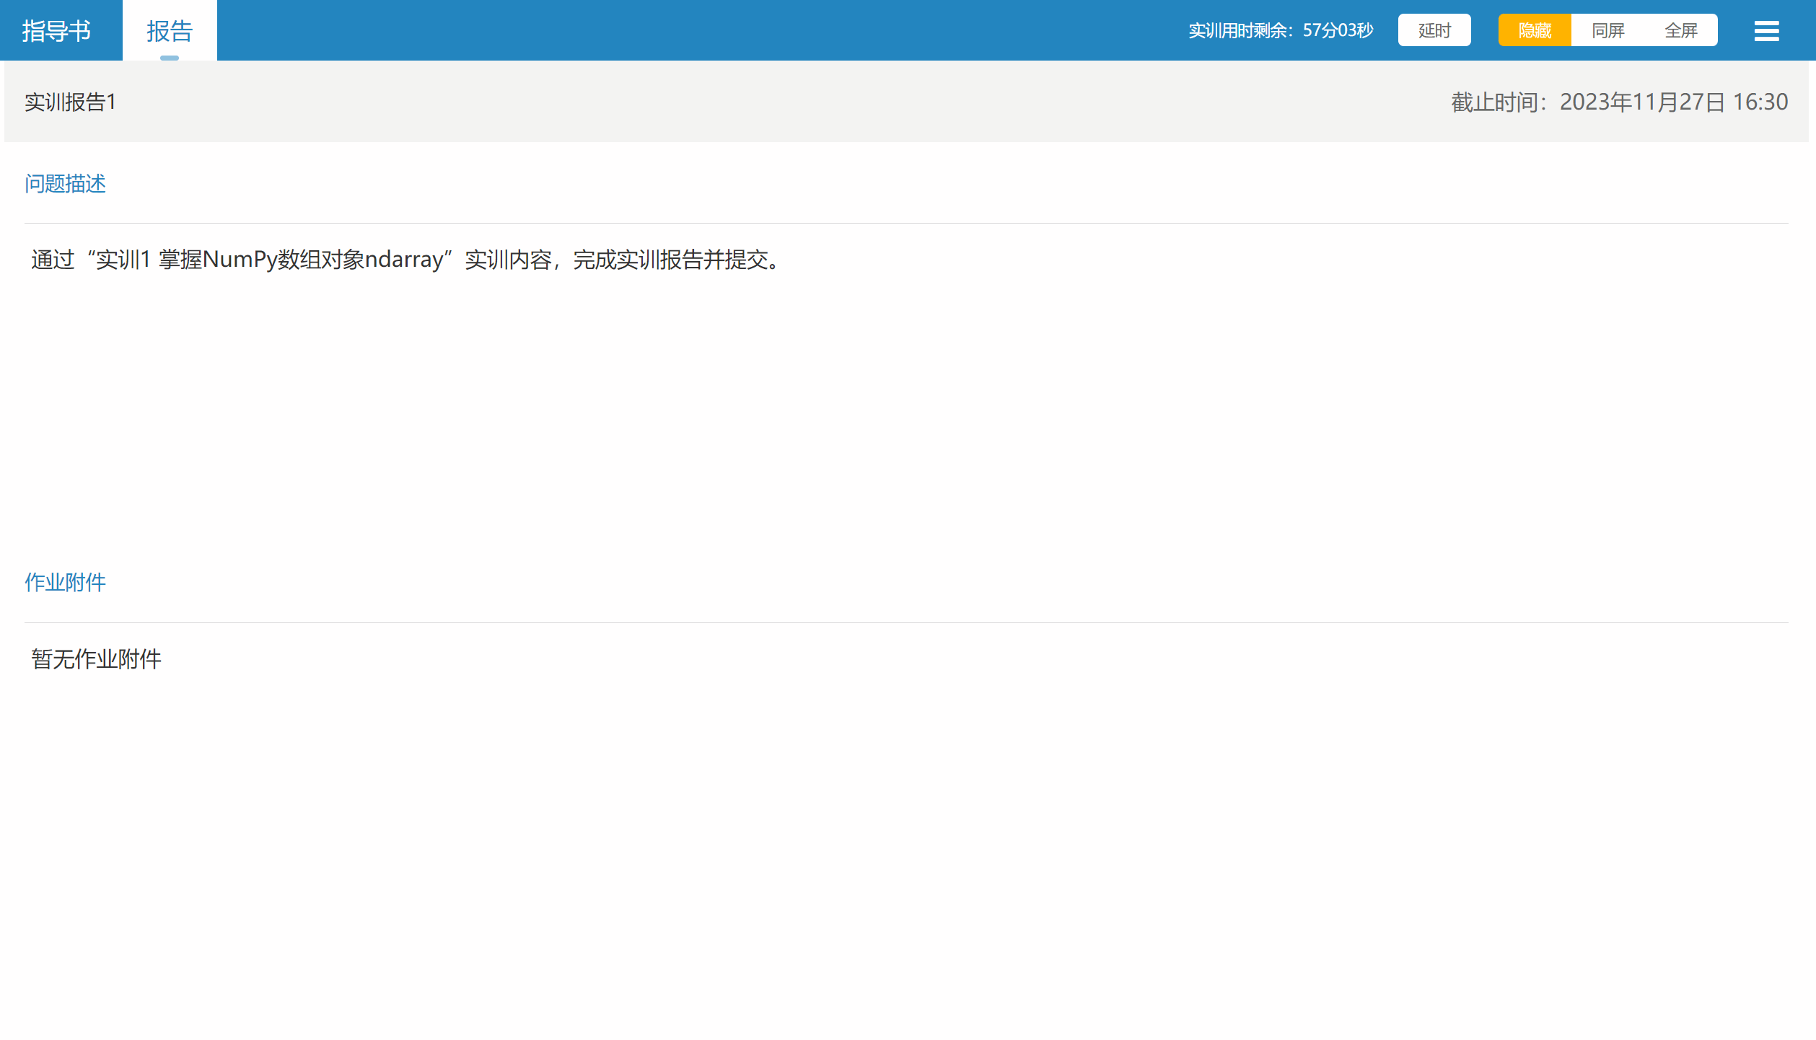Select the 报告 tab
Image resolution: width=1816 pixels, height=1040 pixels.
click(170, 31)
